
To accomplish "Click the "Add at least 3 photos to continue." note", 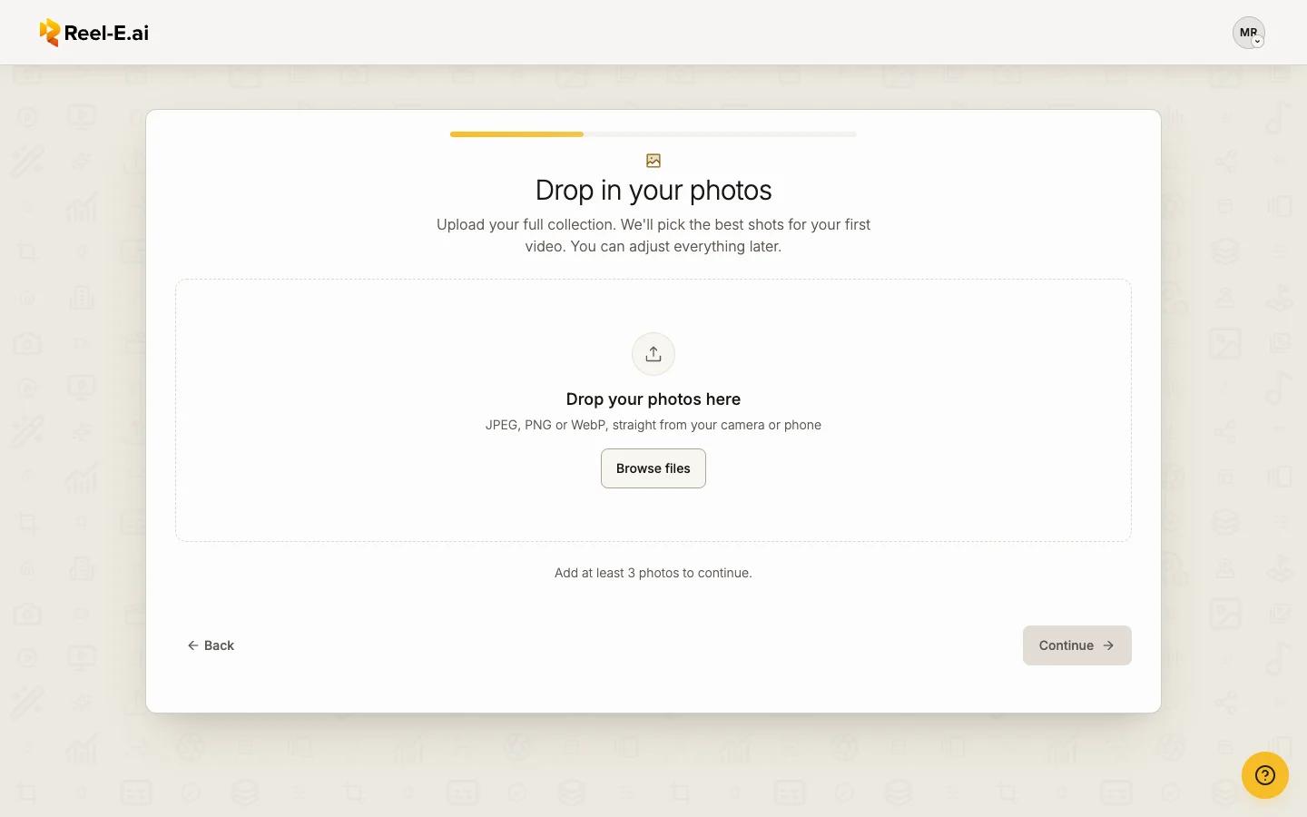I will [x=653, y=573].
